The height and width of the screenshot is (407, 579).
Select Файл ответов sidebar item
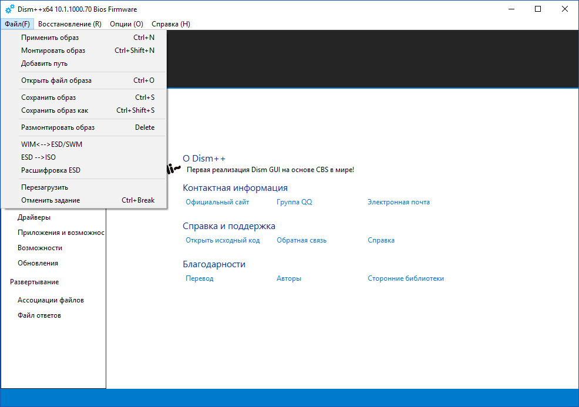point(39,315)
